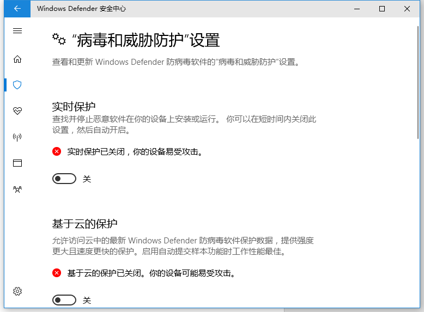Select the Virus & threat protection shield icon
Image resolution: width=424 pixels, height=312 pixels.
[x=17, y=85]
